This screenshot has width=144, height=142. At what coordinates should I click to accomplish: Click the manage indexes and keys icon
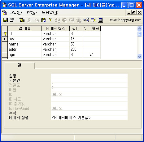click(93, 20)
